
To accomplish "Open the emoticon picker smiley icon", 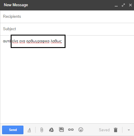I will (x=81, y=129).
